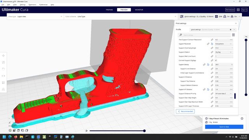Viewport: 249px width, 140px height.
Task: Click the top handle of layer slider
Action: point(246,40)
